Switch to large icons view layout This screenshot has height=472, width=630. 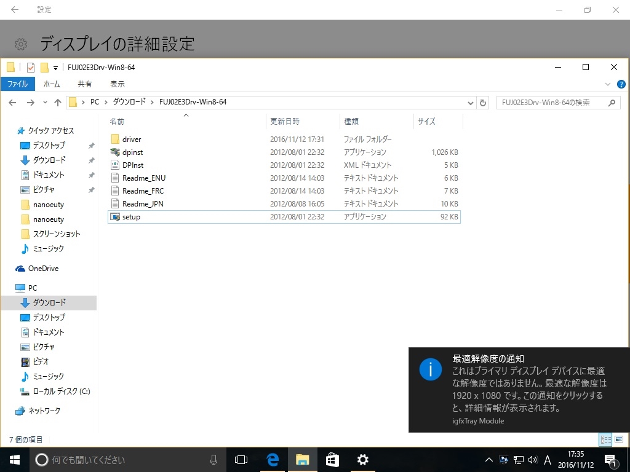(x=619, y=439)
